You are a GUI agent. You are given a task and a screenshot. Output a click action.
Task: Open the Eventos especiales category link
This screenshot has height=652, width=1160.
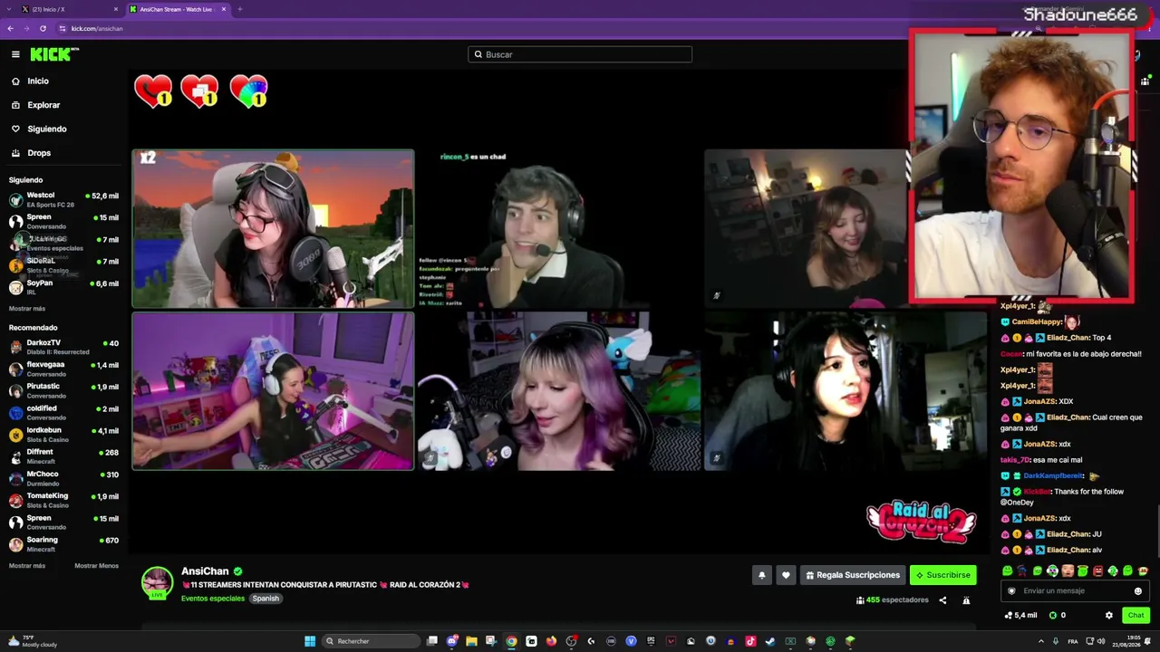point(213,599)
